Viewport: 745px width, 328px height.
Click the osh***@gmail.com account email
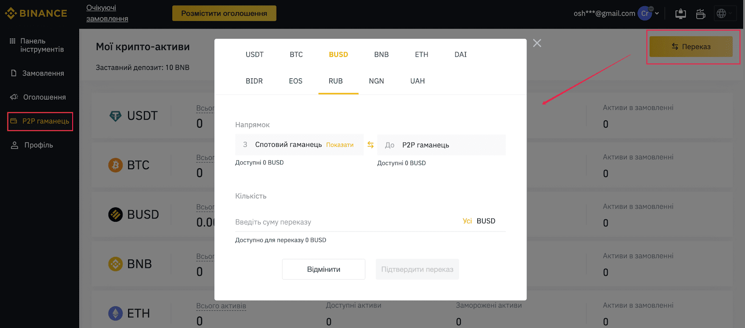tap(604, 14)
